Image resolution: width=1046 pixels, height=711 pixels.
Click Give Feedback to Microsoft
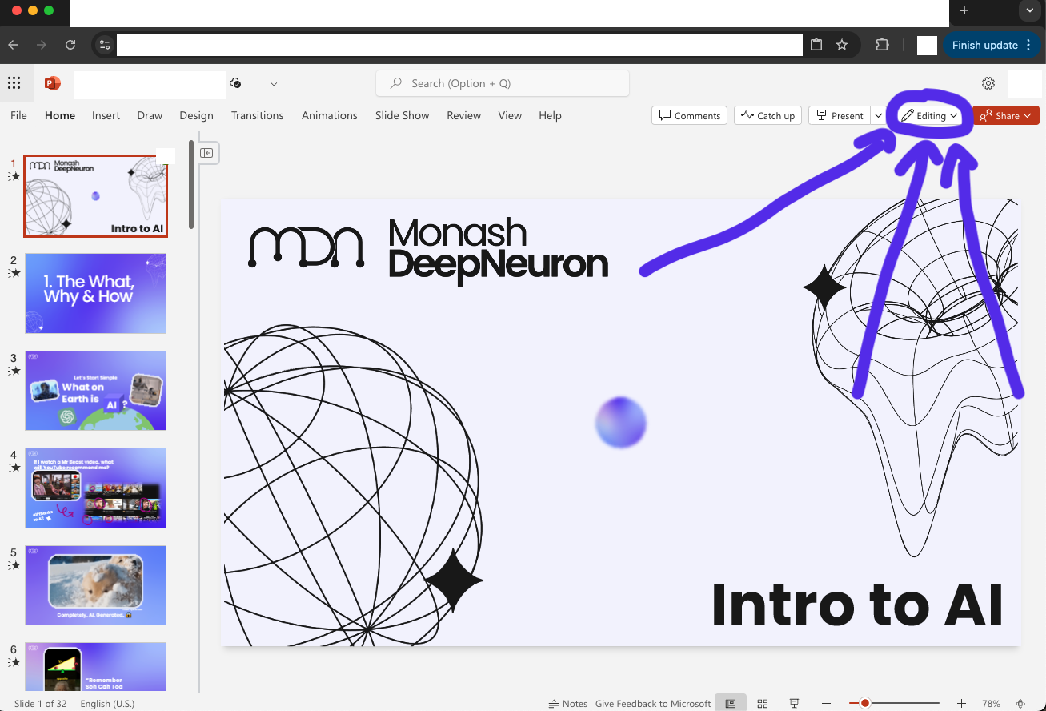pos(653,704)
